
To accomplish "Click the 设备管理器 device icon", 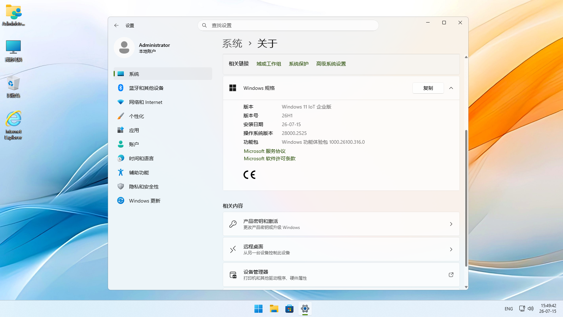I will pyautogui.click(x=233, y=275).
